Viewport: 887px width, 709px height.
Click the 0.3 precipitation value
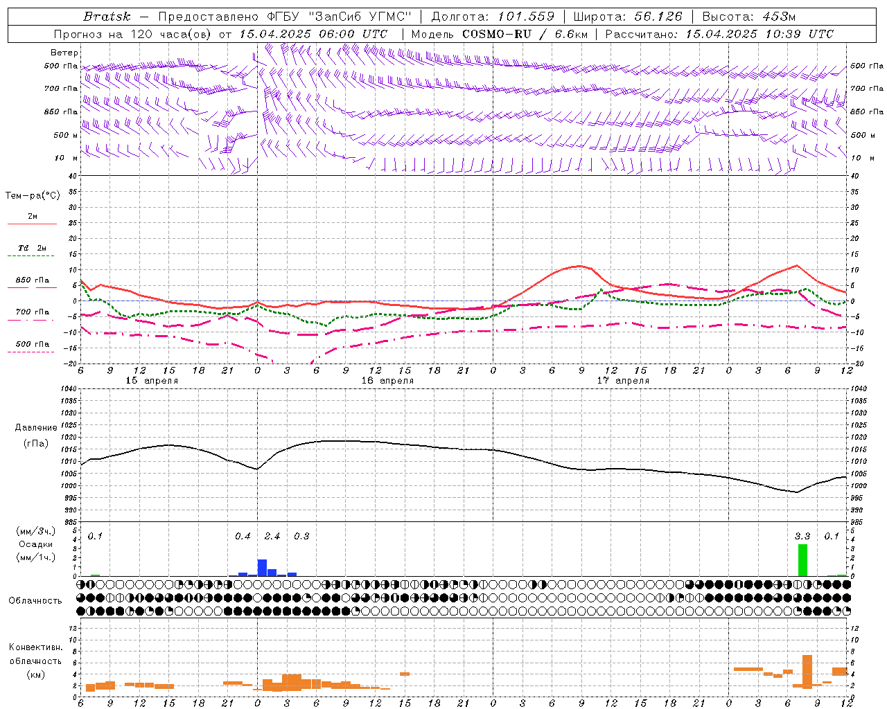point(301,537)
